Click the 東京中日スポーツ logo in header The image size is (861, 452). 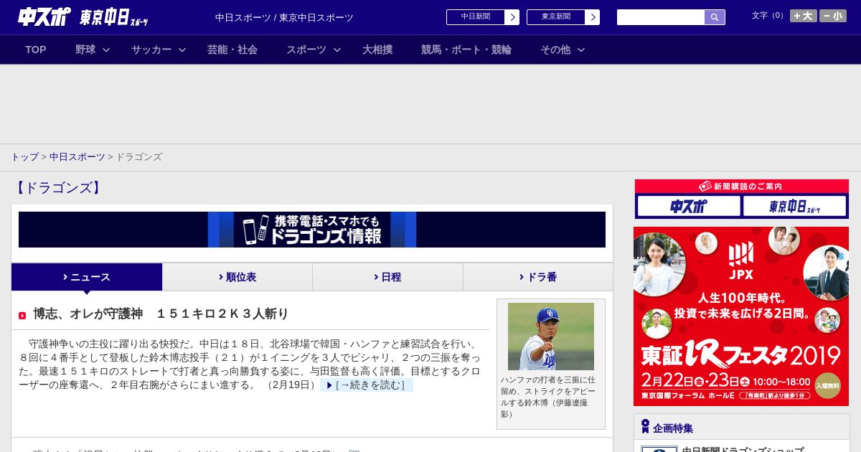(x=114, y=18)
